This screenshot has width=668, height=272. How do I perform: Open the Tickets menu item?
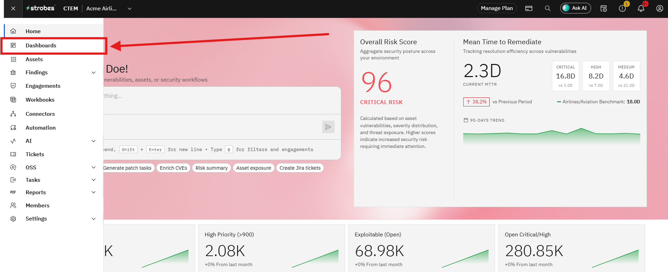(x=35, y=154)
